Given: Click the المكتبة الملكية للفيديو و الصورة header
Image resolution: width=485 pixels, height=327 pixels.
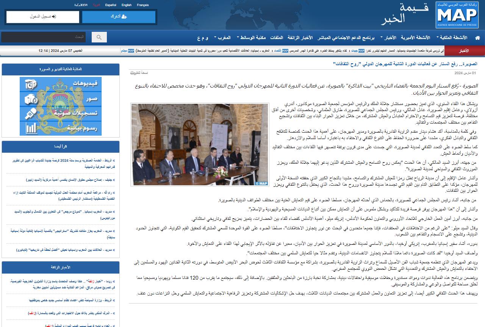Looking at the screenshot, I should (x=61, y=69).
